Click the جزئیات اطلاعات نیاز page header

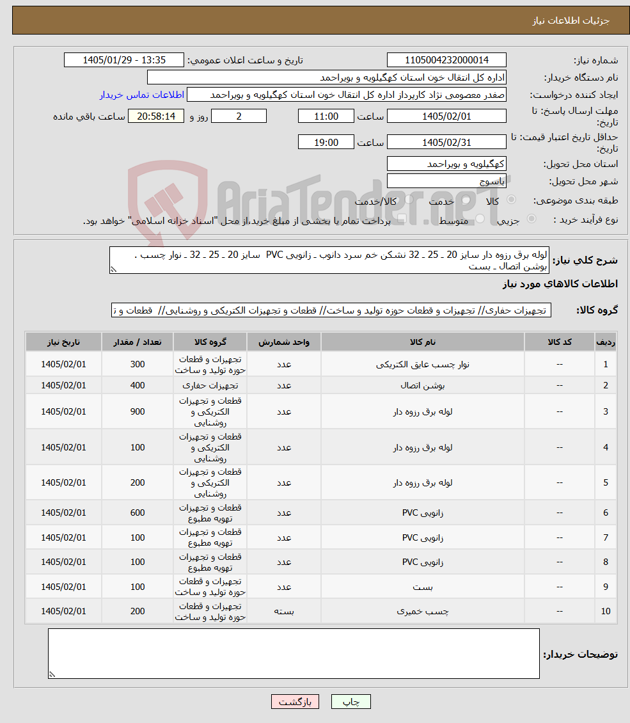pyautogui.click(x=571, y=20)
